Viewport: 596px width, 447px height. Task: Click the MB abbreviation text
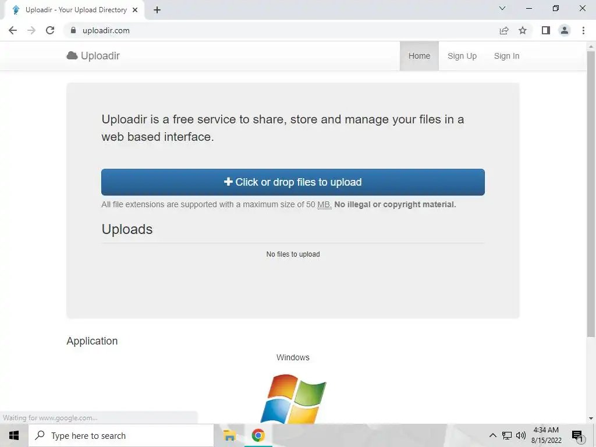tap(324, 204)
